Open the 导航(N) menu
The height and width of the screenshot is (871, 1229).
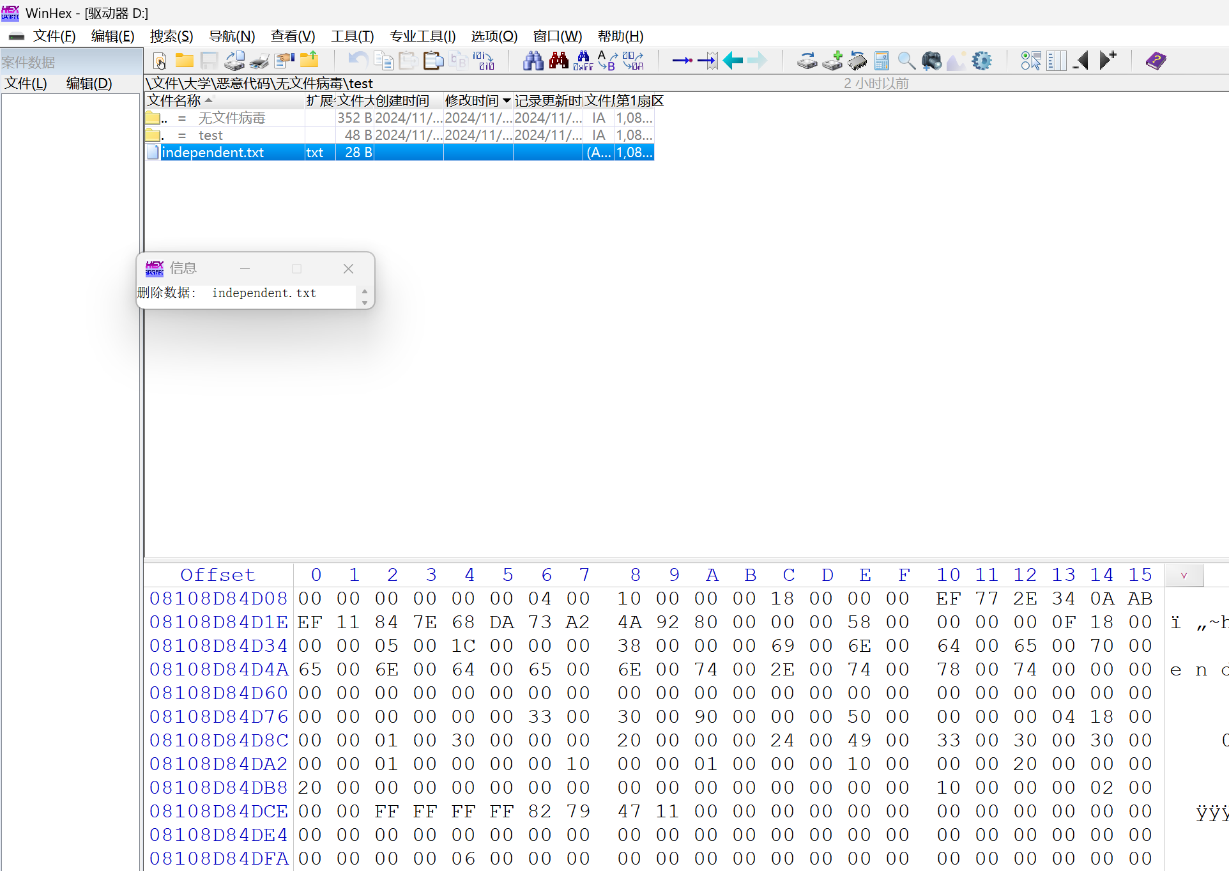[232, 36]
